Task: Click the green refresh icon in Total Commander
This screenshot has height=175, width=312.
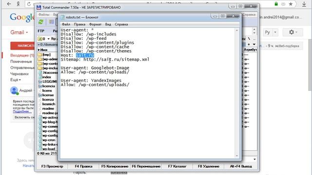Action: (x=41, y=21)
